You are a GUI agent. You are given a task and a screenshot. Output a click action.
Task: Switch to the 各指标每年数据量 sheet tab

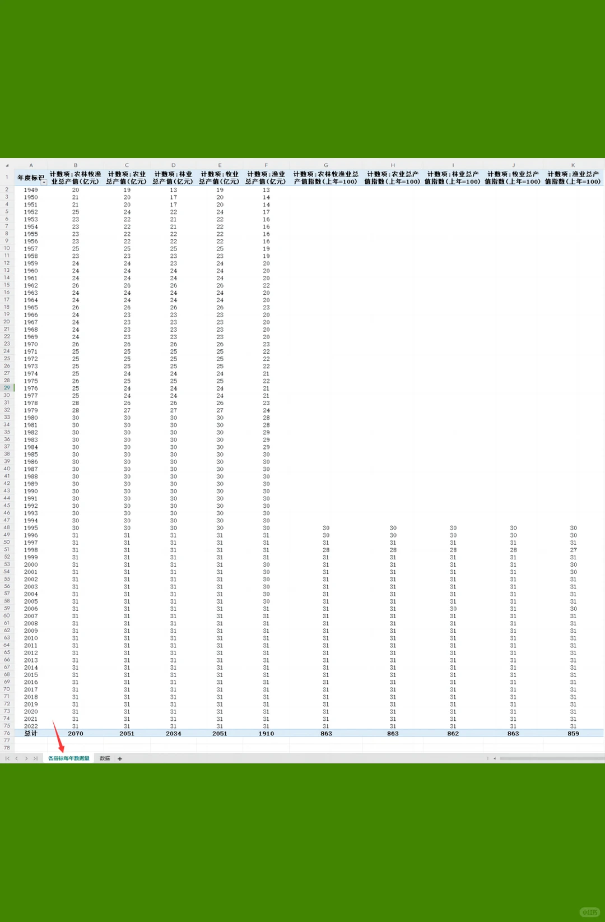[x=68, y=758]
